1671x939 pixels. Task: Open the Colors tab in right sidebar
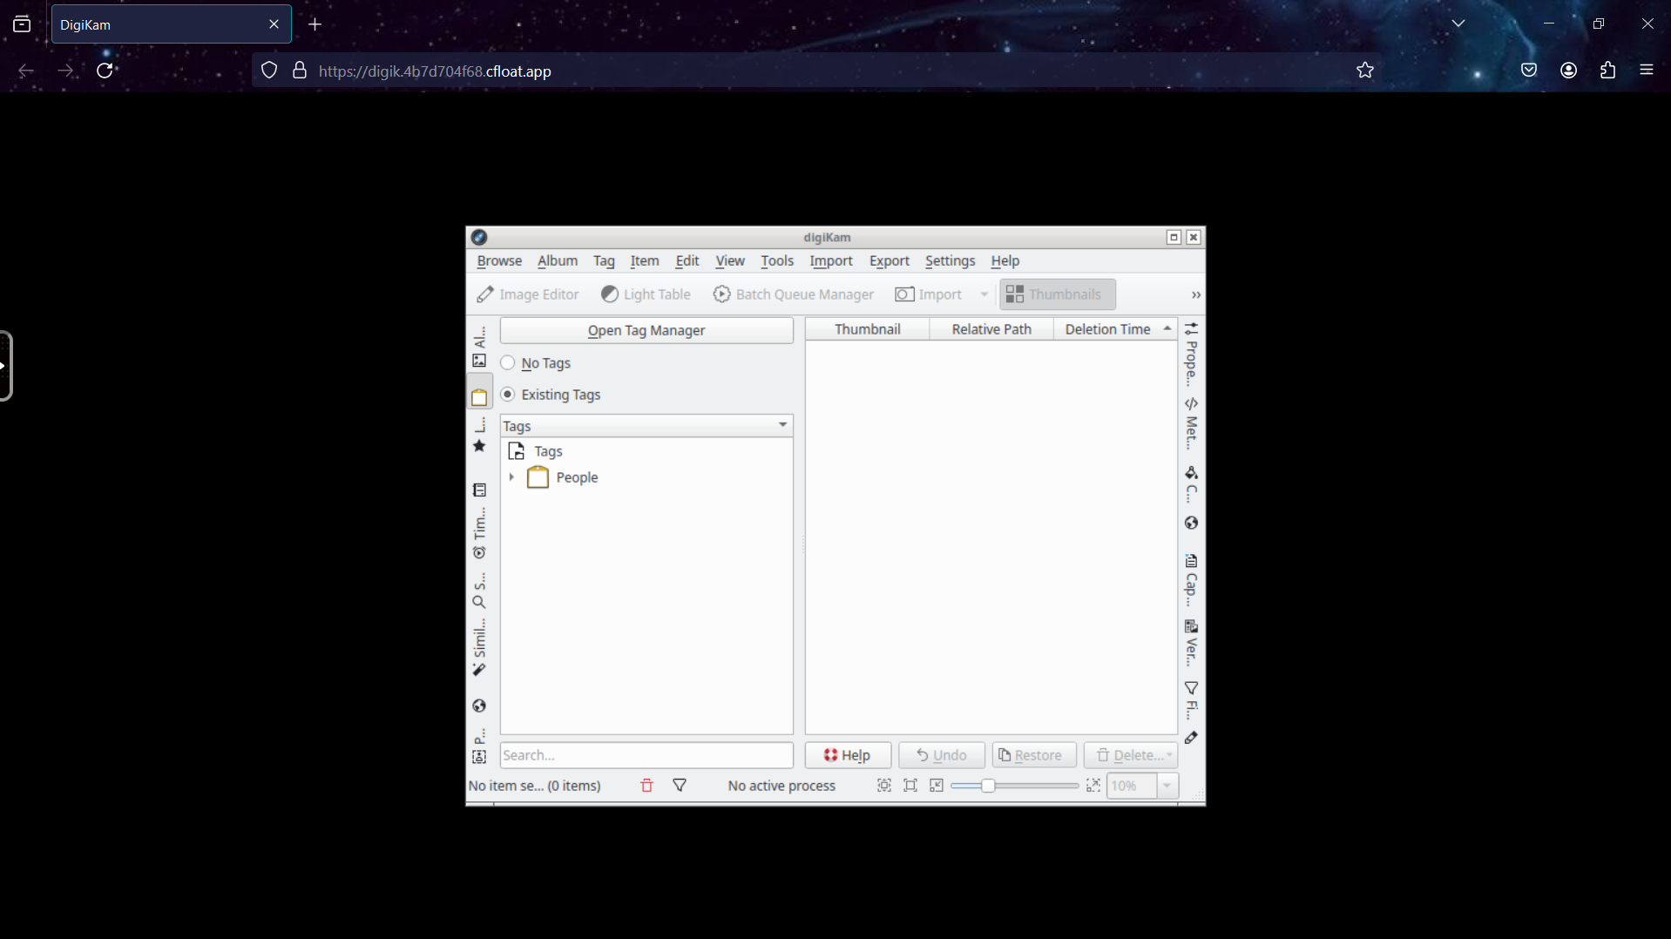[x=1191, y=484]
